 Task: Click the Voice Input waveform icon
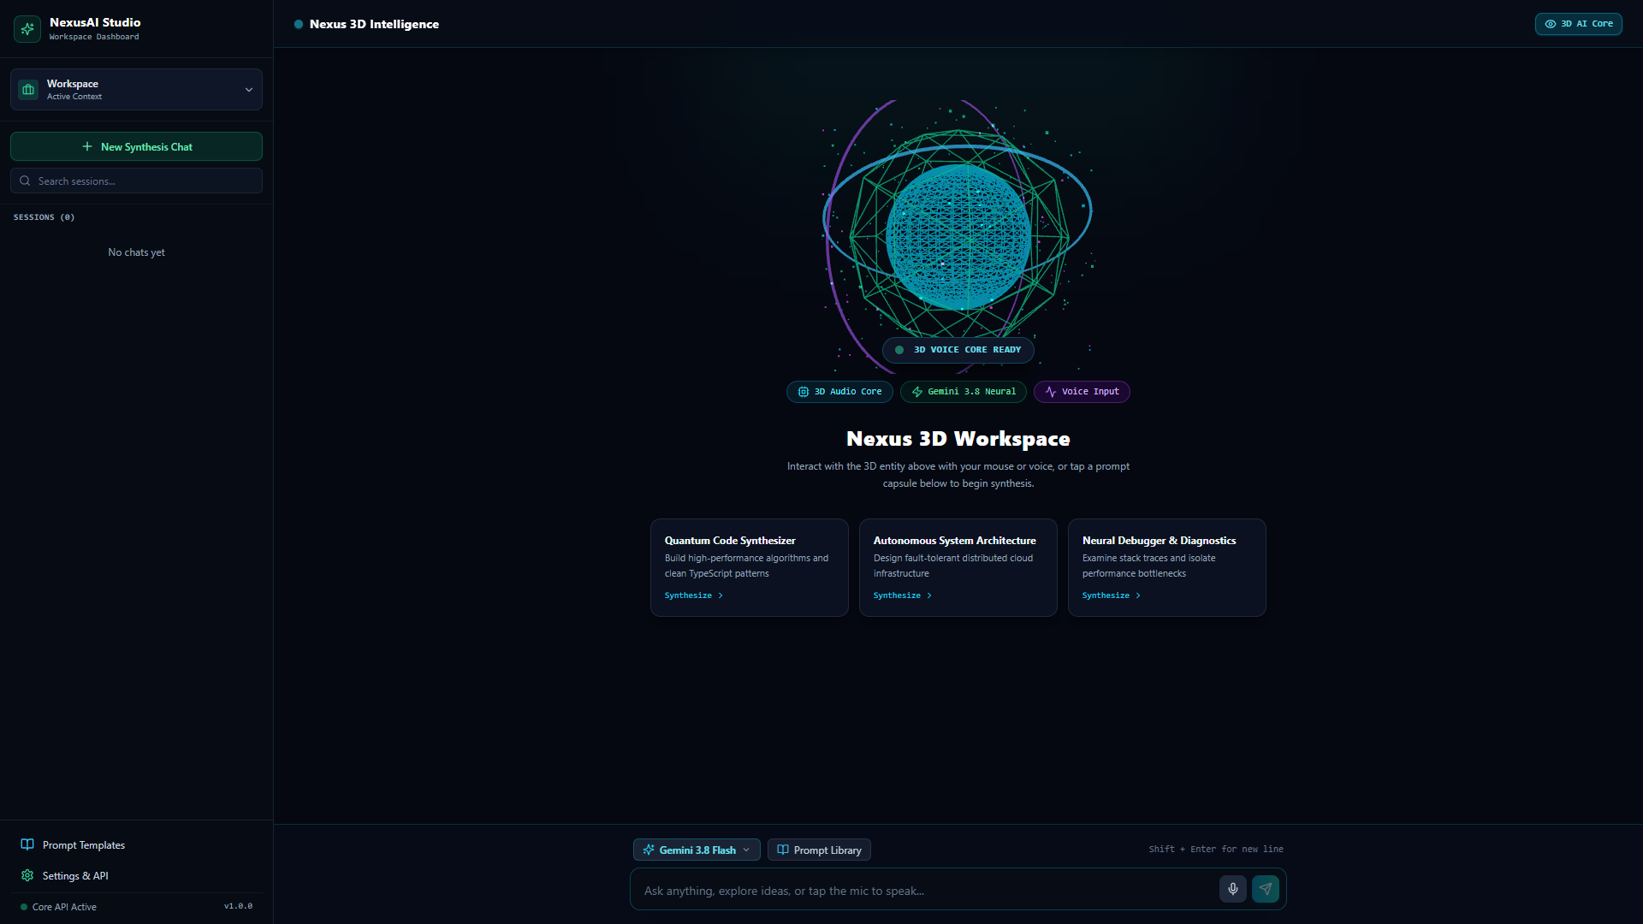(x=1051, y=392)
